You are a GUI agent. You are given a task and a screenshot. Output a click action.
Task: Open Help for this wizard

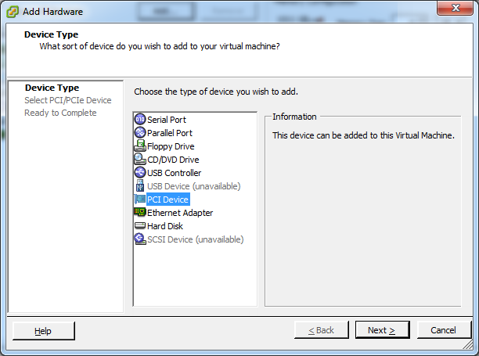(43, 331)
